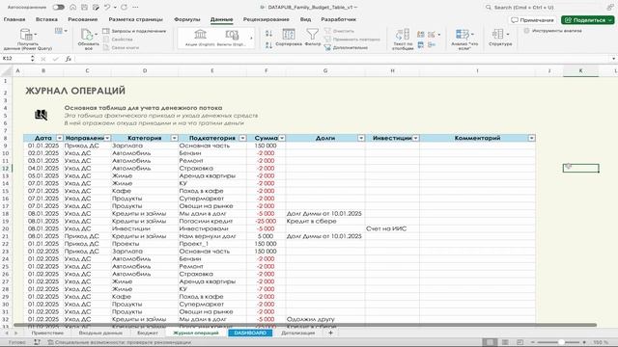This screenshot has width=618, height=347.
Task: Open the Главная ribbon tab
Action: pos(14,19)
